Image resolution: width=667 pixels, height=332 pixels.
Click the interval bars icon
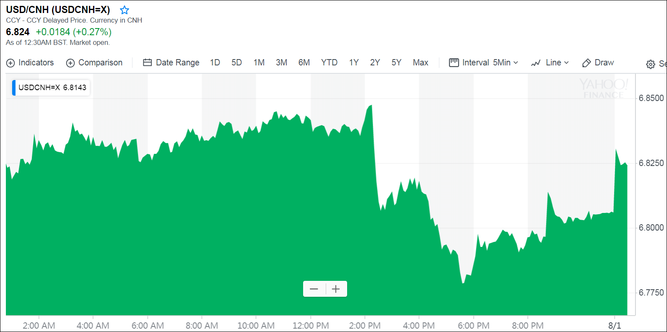click(x=454, y=62)
